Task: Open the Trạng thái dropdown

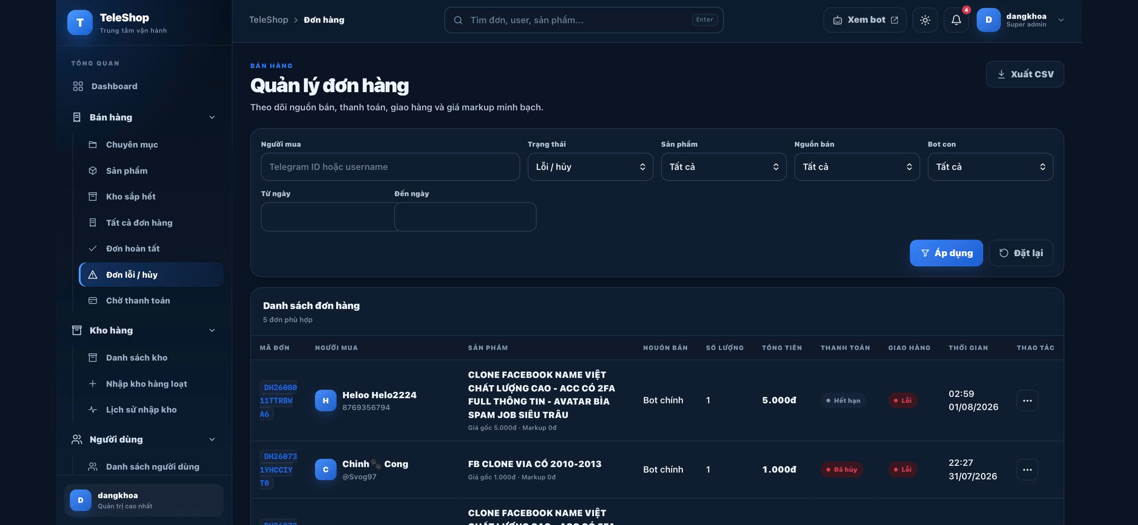Action: click(x=590, y=167)
